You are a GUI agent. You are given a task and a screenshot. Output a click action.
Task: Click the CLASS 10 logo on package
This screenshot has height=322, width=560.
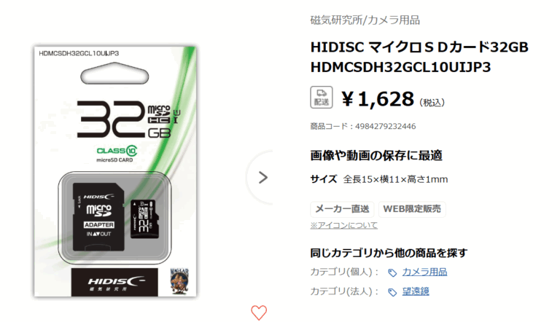pos(117,150)
